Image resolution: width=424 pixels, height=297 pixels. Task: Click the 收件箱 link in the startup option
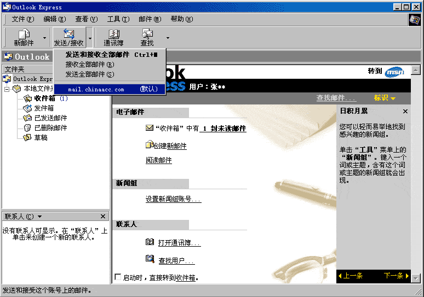tap(186, 277)
